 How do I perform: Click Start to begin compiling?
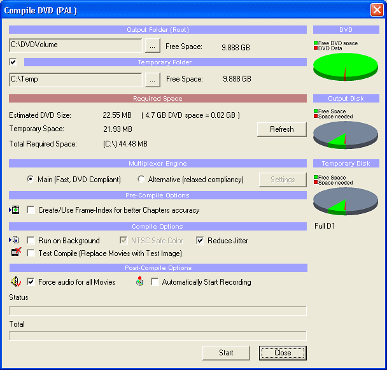pyautogui.click(x=226, y=353)
